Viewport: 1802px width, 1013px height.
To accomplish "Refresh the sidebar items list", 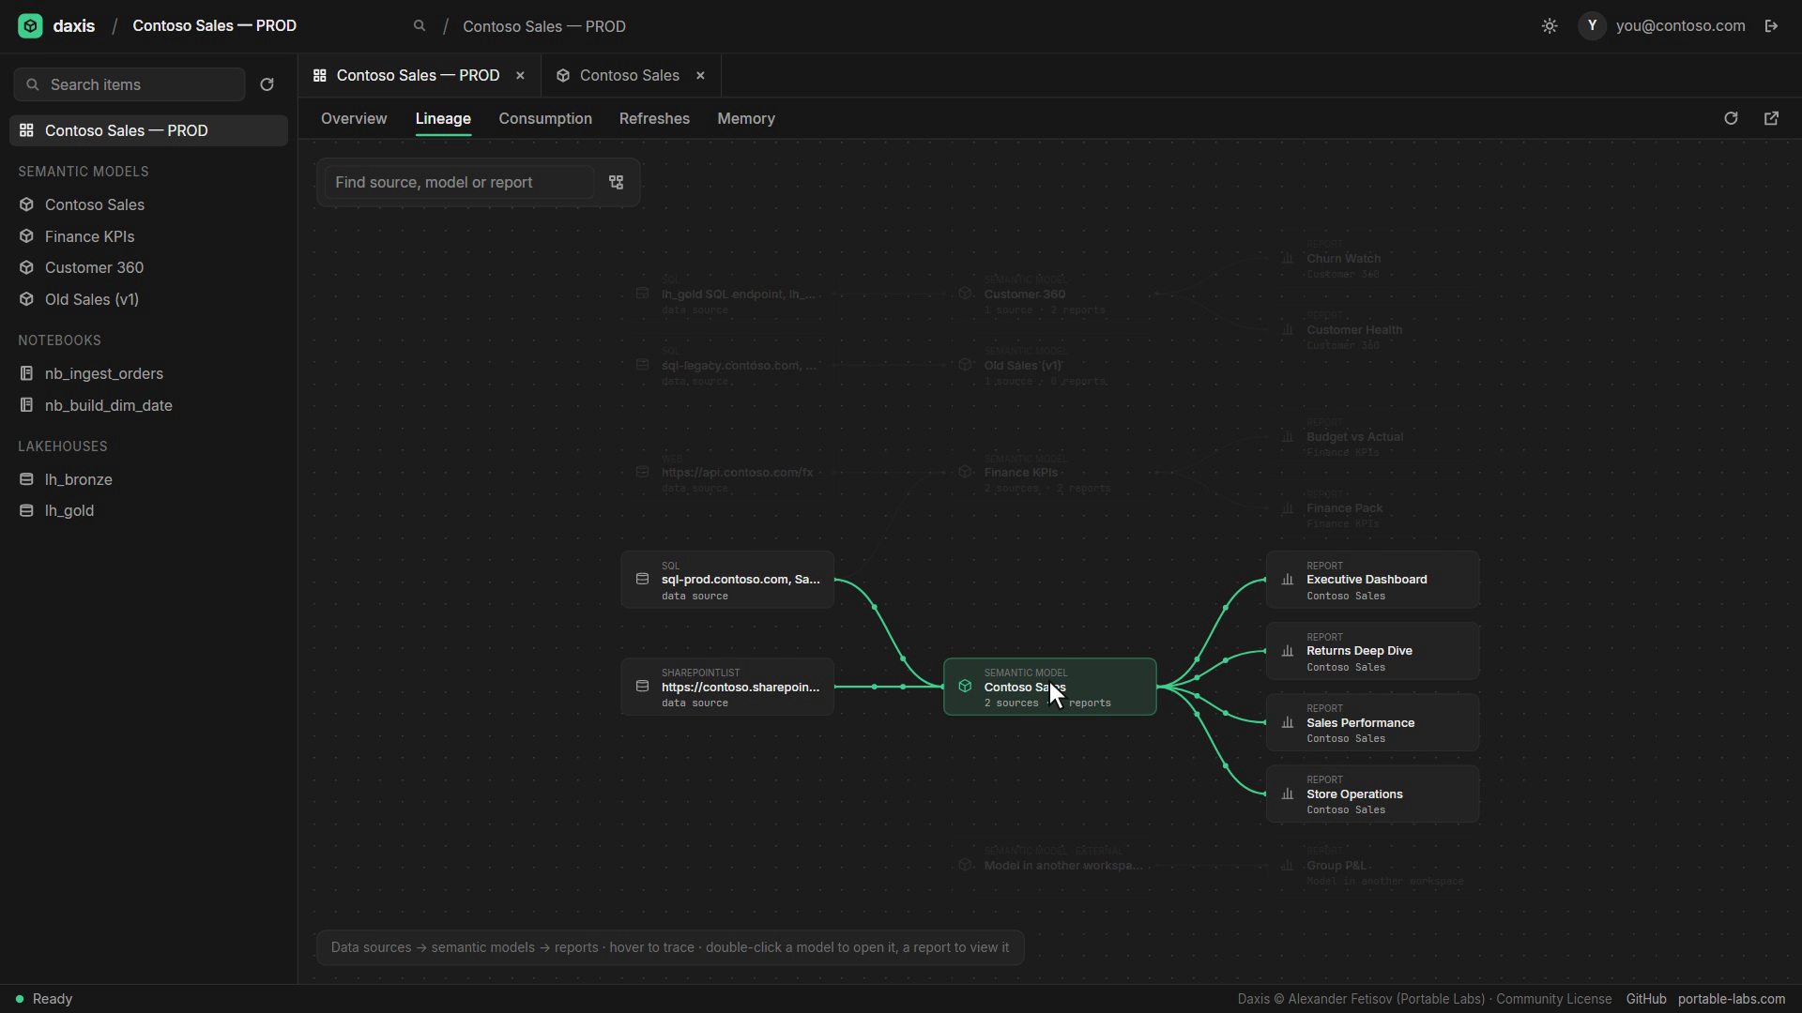I will coord(267,84).
